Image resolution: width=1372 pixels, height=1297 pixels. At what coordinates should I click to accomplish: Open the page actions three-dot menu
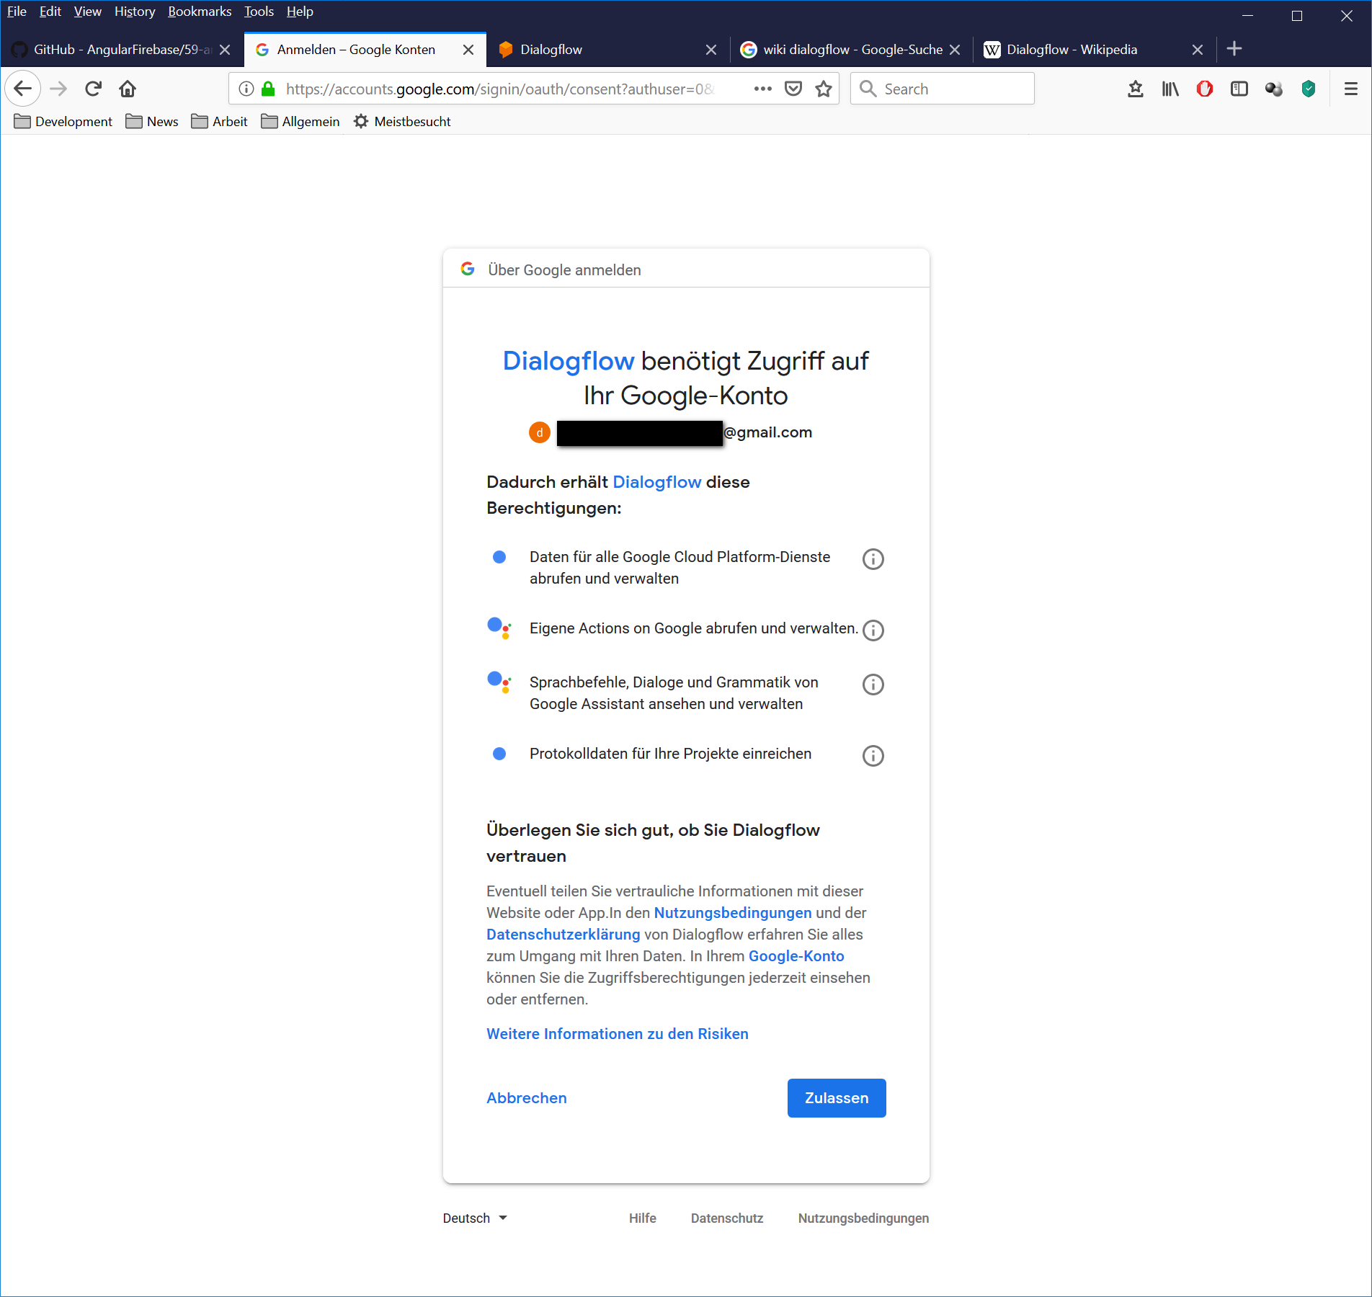click(x=763, y=89)
